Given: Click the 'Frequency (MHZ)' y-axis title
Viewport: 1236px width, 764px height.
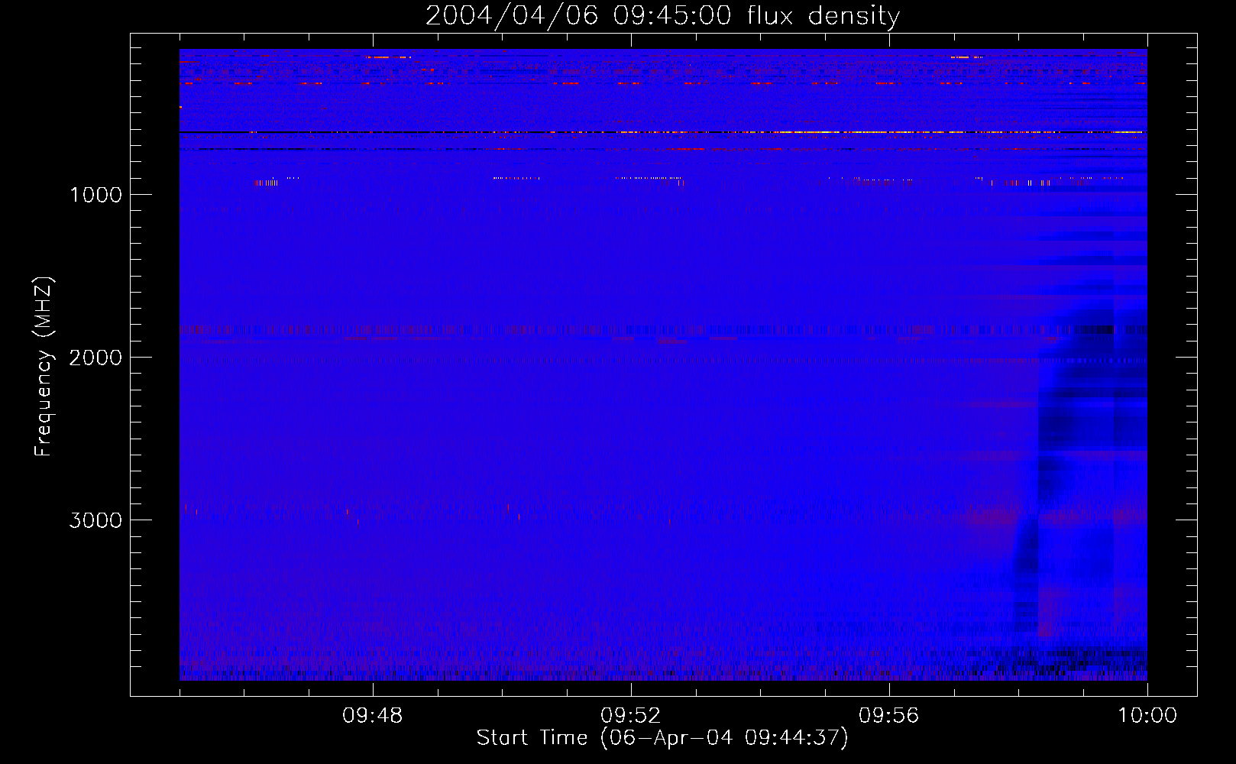Looking at the screenshot, I should (44, 367).
